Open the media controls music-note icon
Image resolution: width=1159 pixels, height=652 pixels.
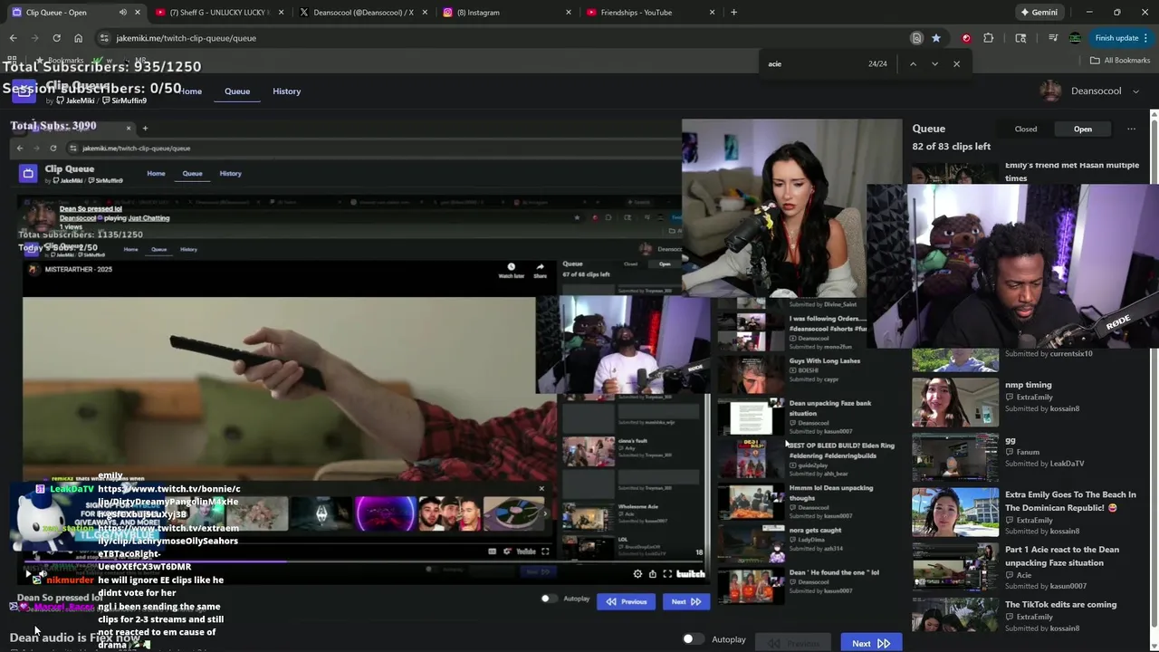tap(1053, 38)
